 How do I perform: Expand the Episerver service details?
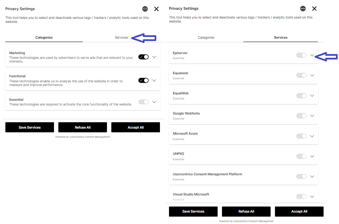pyautogui.click(x=312, y=55)
